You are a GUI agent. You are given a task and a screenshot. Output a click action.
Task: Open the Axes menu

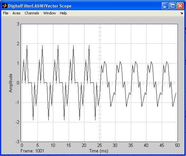tap(16, 13)
